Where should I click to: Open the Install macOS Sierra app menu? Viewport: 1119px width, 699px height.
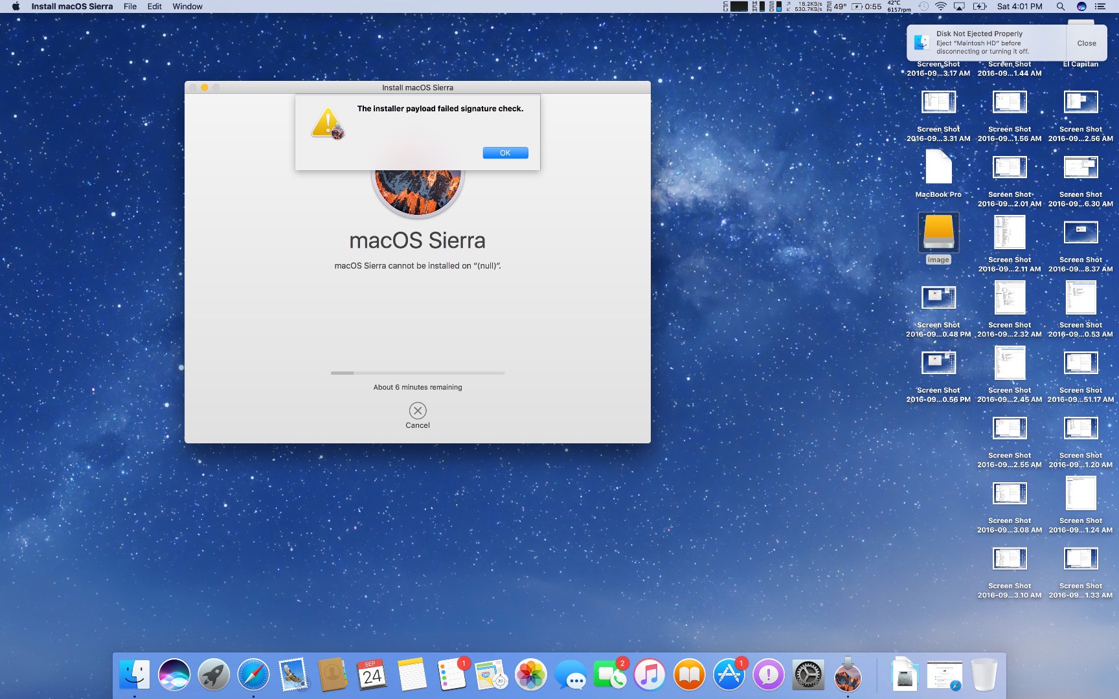pos(72,6)
